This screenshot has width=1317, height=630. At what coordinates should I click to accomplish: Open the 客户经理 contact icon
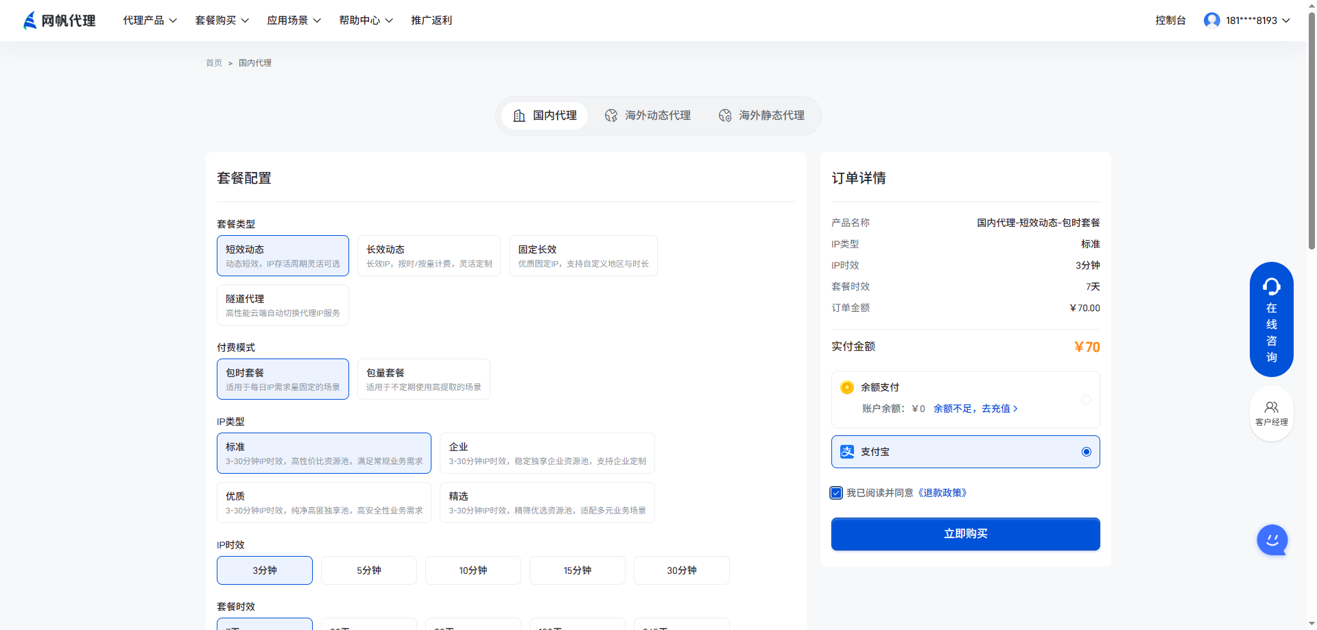click(1272, 414)
